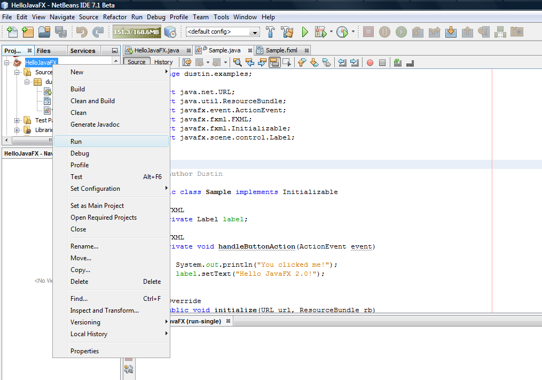Click the Save All toolbar icon
Viewport: 542px width, 380px height.
(x=61, y=32)
